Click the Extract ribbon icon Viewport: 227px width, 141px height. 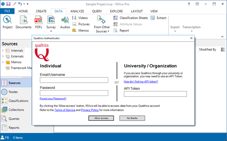[x=153, y=18]
